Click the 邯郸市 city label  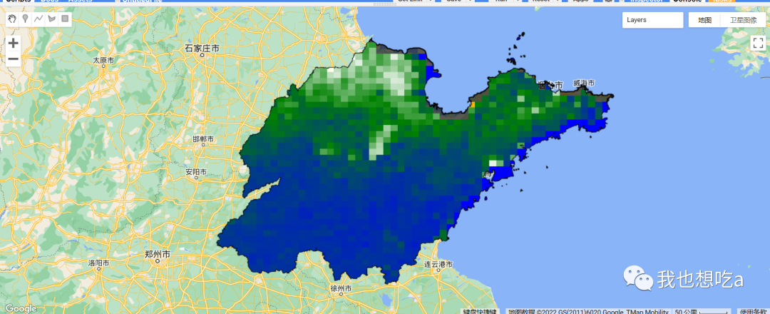pyautogui.click(x=203, y=139)
